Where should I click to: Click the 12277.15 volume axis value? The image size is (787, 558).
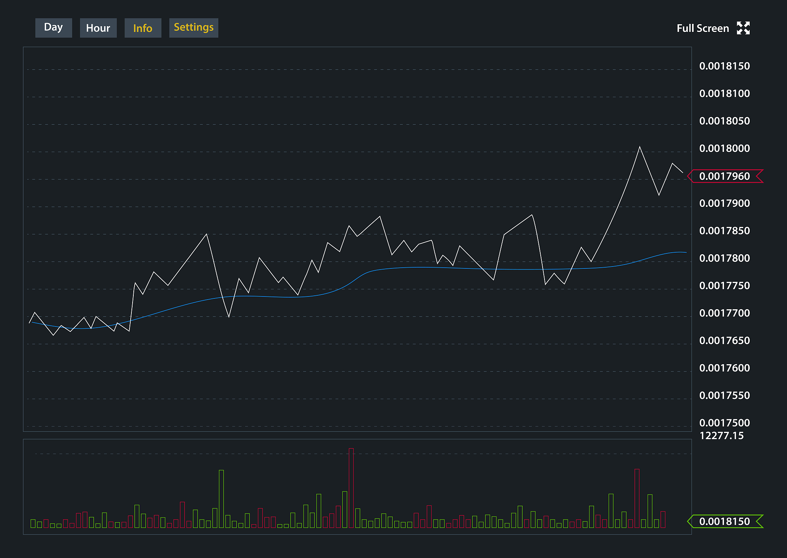[x=721, y=436]
